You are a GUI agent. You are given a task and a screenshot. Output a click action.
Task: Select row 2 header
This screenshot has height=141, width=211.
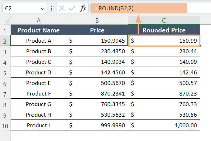5,41
